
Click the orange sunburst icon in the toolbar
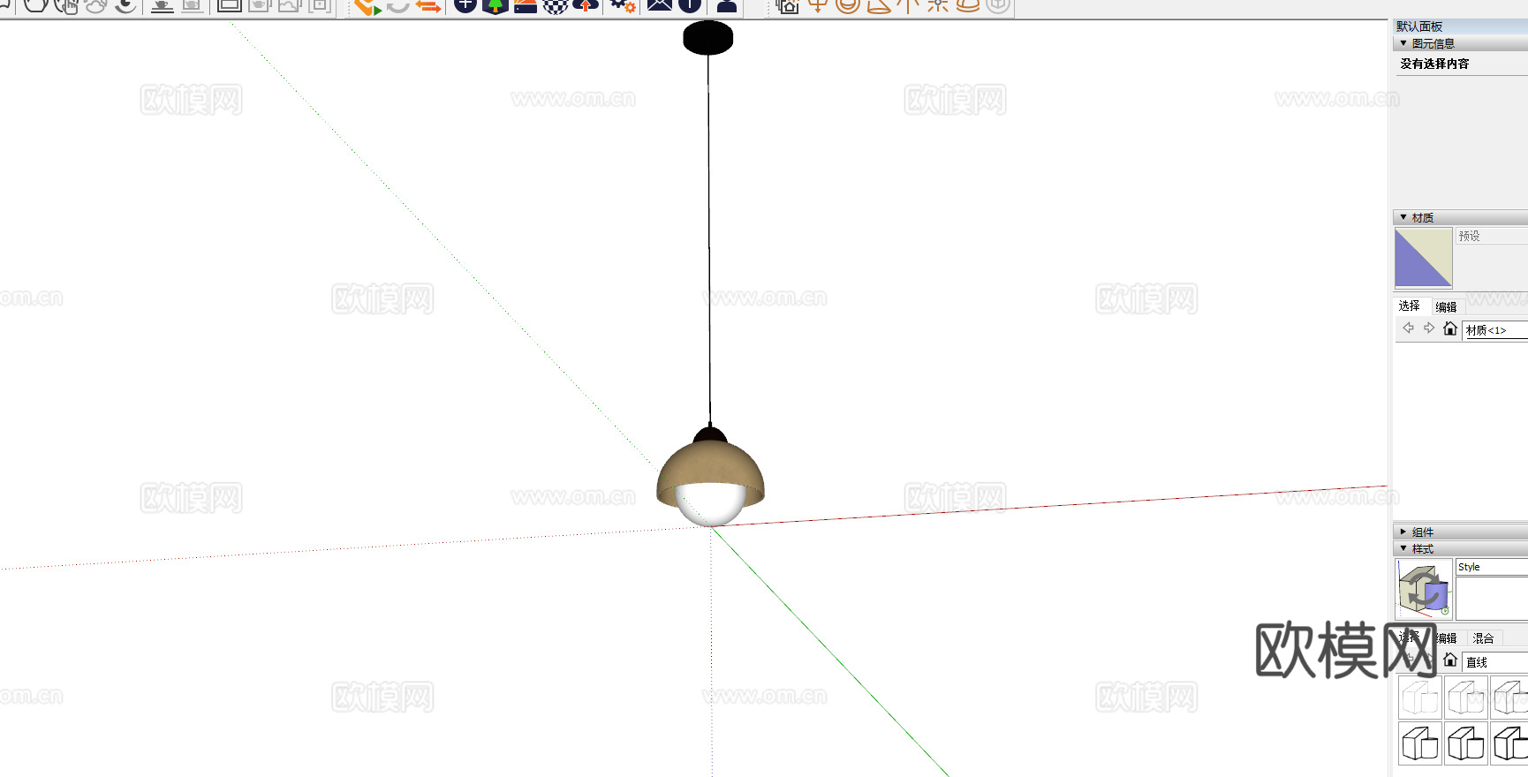(x=938, y=5)
